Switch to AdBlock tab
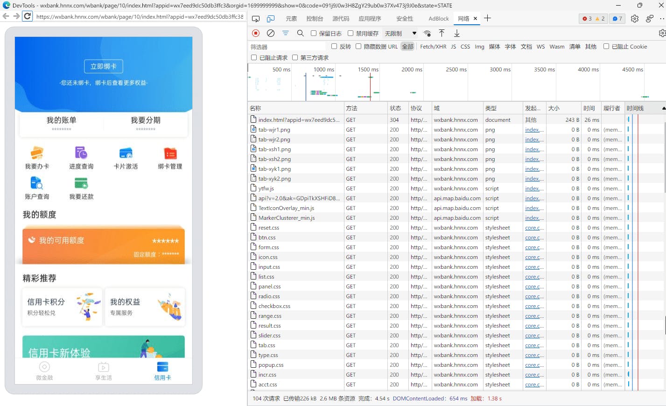666x406 pixels. (x=439, y=19)
